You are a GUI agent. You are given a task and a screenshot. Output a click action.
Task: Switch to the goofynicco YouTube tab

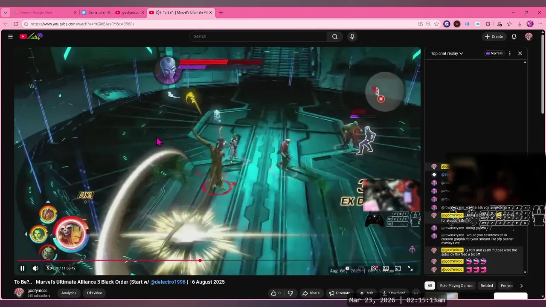click(130, 12)
